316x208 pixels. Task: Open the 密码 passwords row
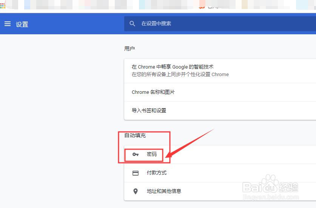[220, 154]
